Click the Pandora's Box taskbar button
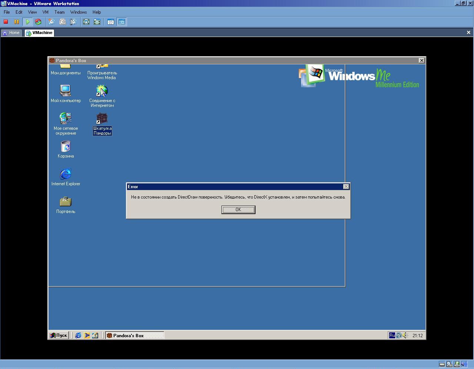This screenshot has height=369, width=474. coord(135,335)
